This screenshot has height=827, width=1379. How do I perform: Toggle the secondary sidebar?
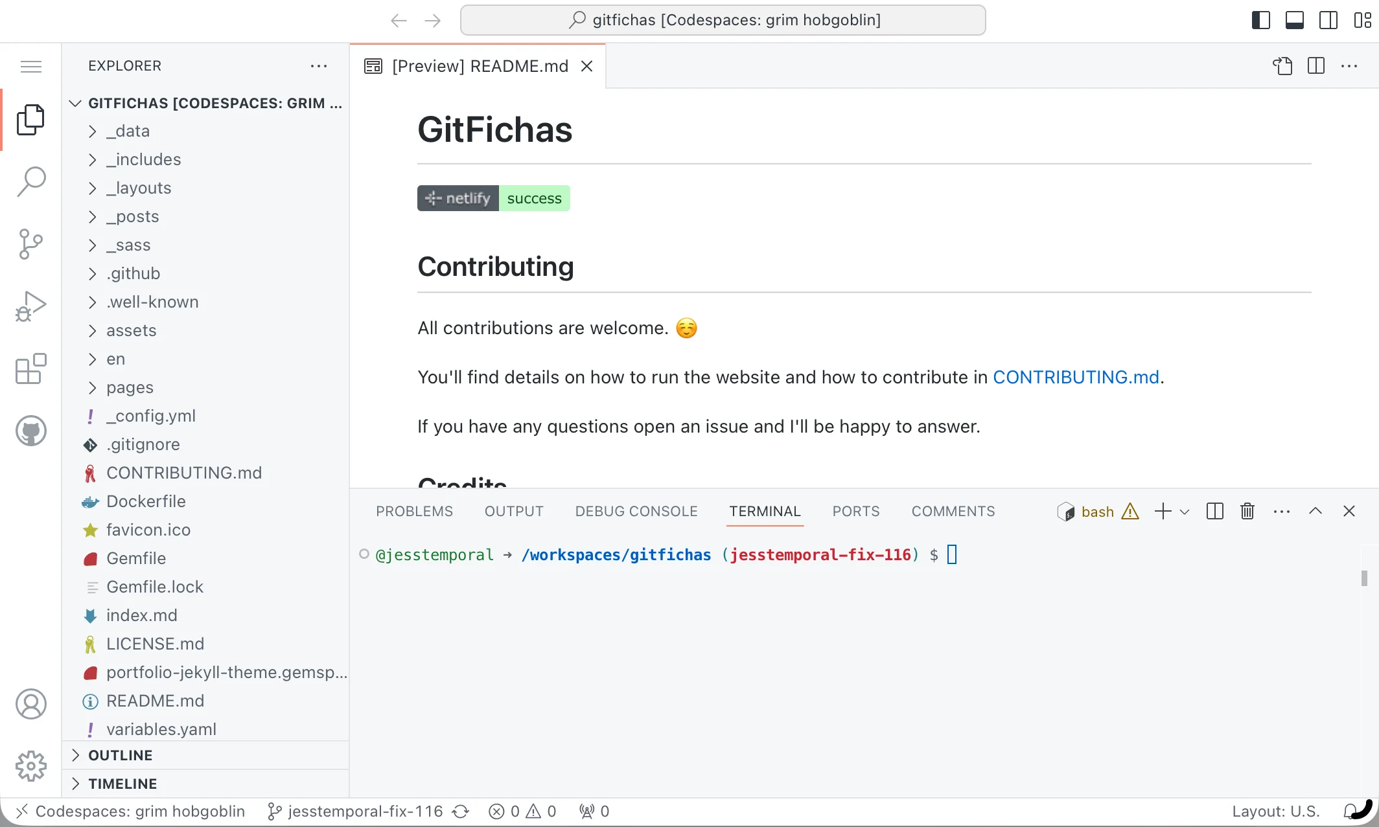pyautogui.click(x=1328, y=20)
